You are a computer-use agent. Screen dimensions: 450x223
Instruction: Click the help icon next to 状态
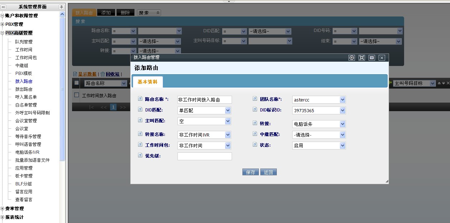[255, 145]
